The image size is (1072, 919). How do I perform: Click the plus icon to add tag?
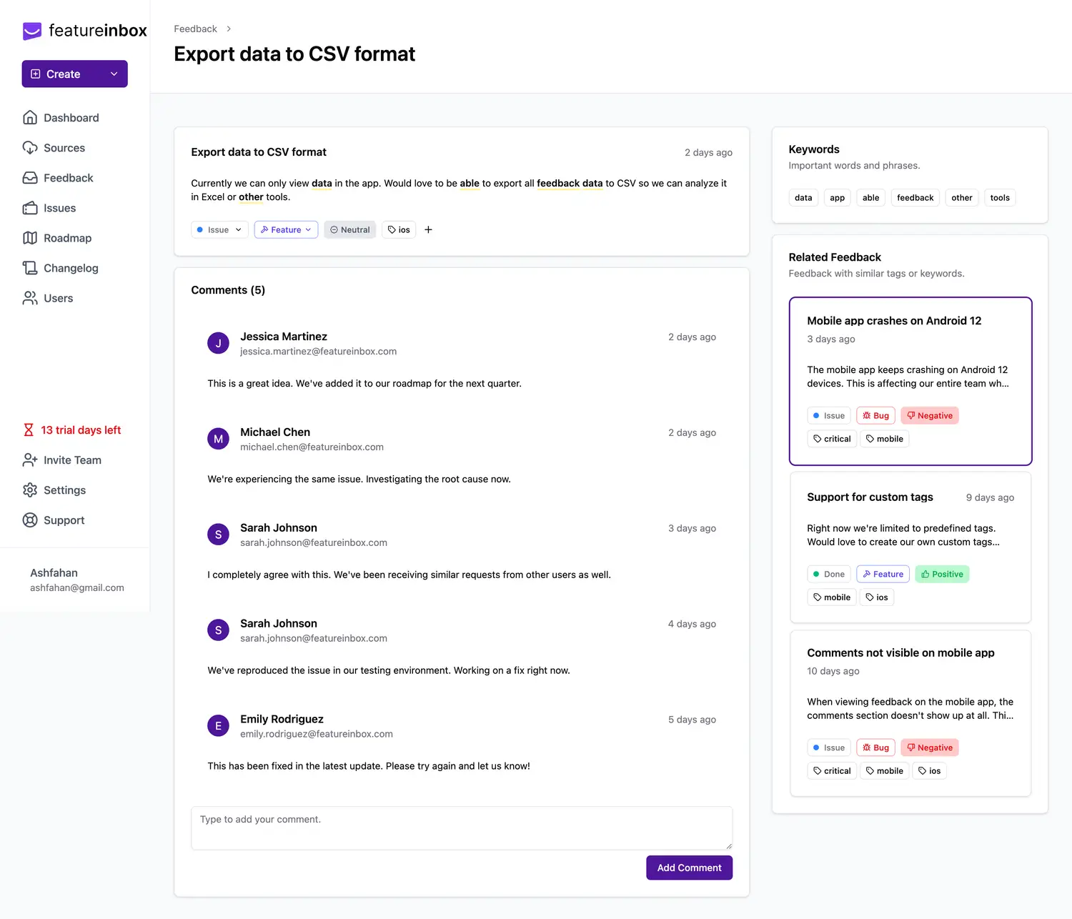coord(428,229)
